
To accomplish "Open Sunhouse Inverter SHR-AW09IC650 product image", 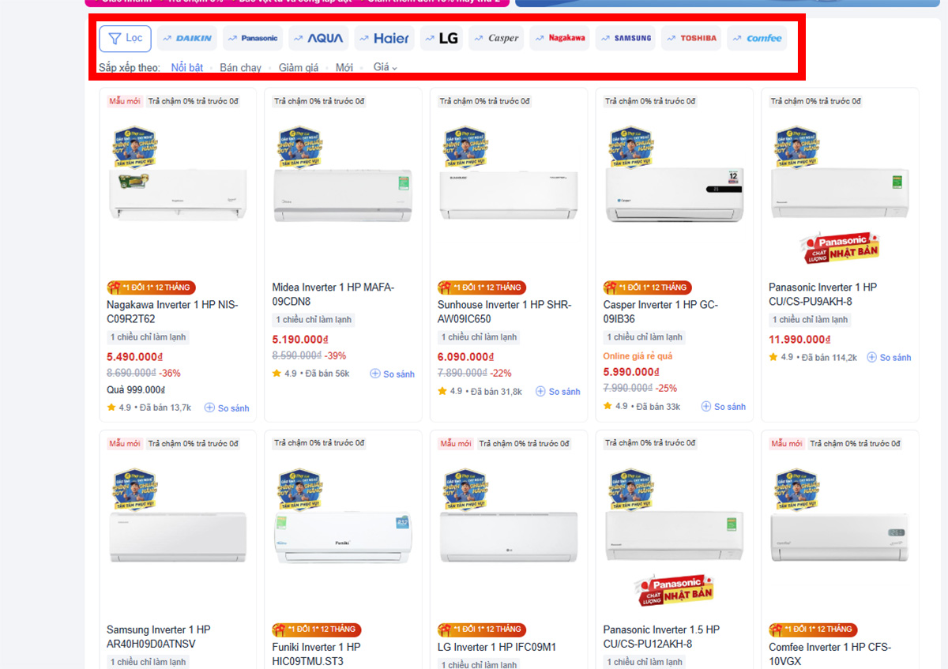I will (x=509, y=194).
